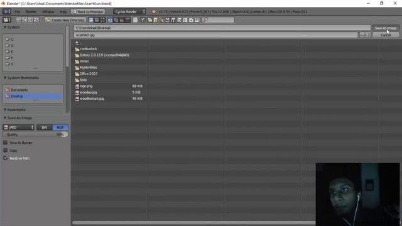Toggle movie files filter icon

pos(173,20)
